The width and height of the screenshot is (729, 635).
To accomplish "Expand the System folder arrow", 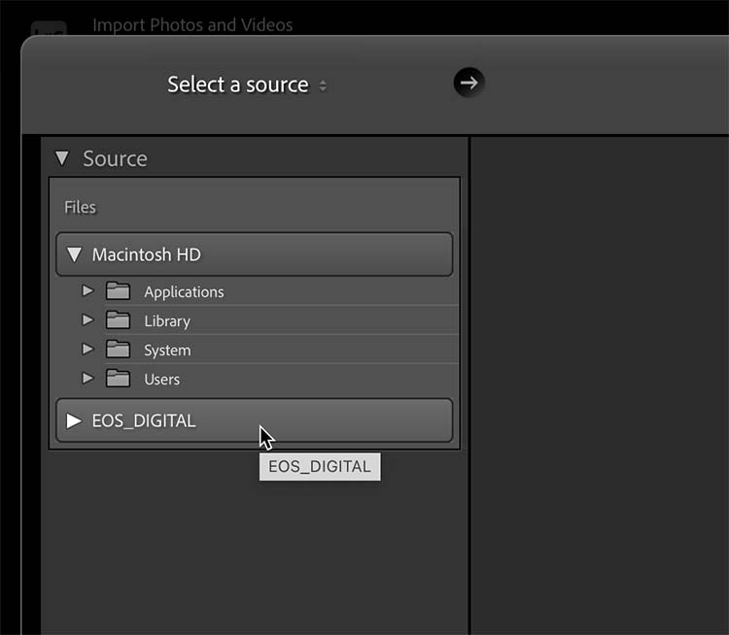I will point(87,349).
